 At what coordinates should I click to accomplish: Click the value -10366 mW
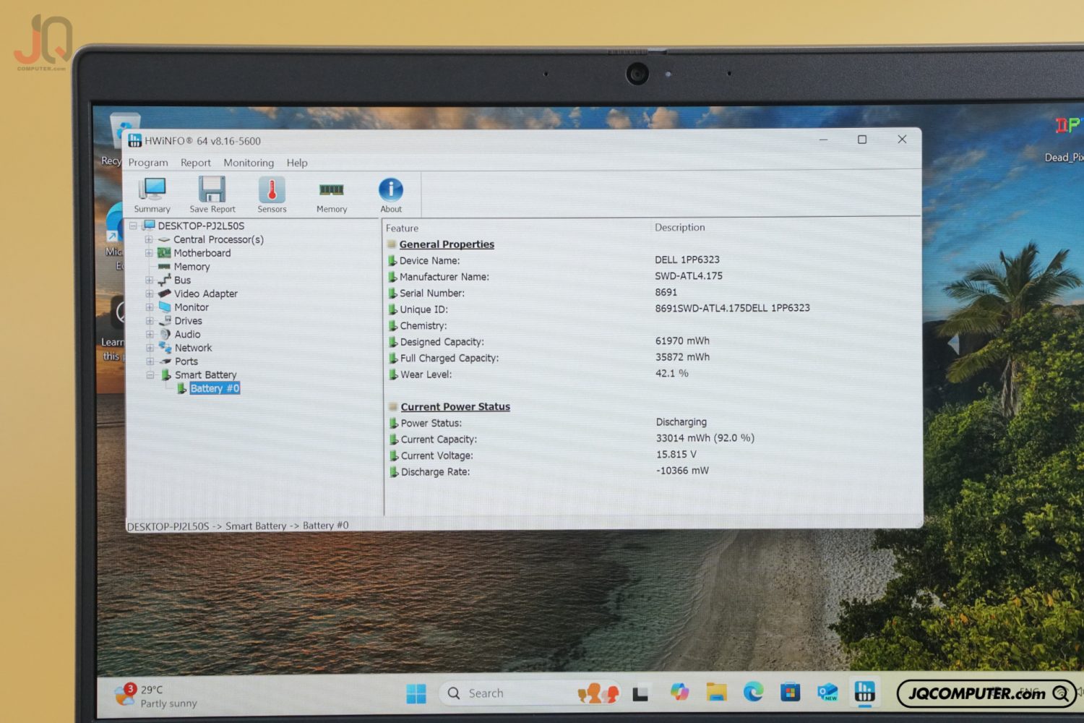[x=682, y=471]
